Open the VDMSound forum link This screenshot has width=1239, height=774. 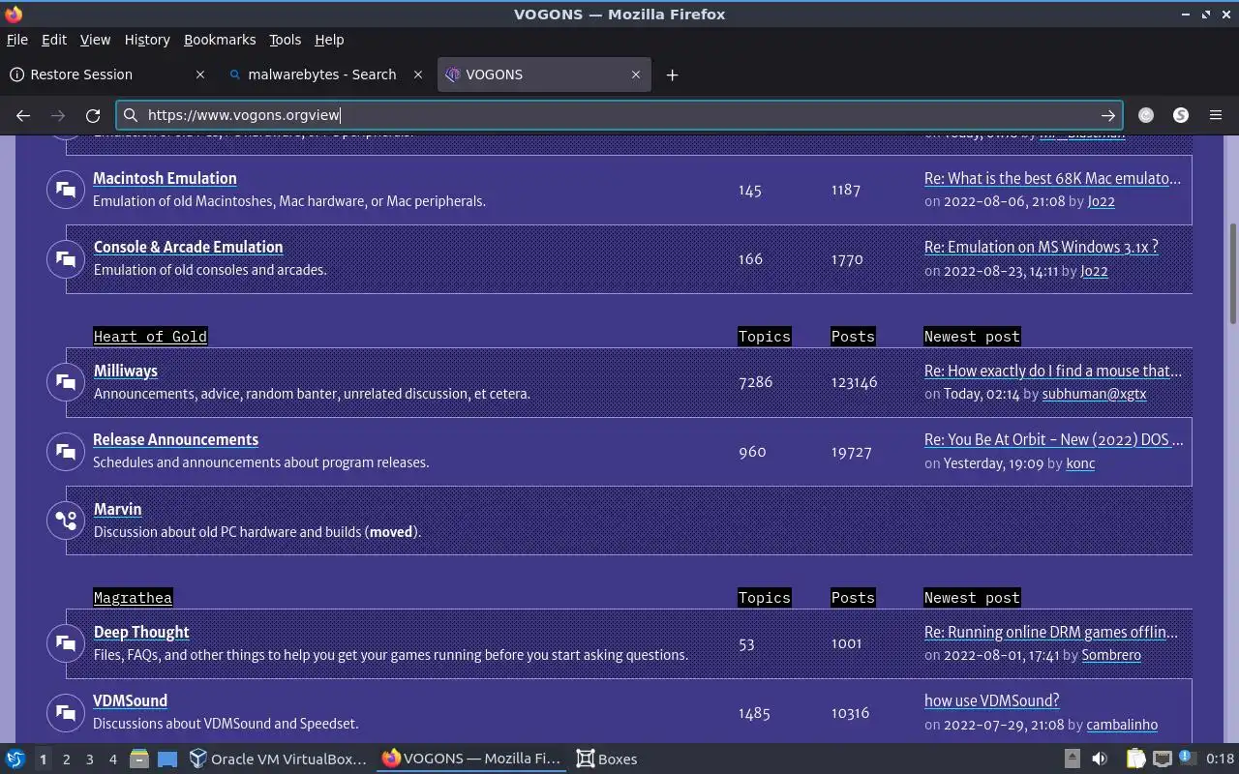130,700
